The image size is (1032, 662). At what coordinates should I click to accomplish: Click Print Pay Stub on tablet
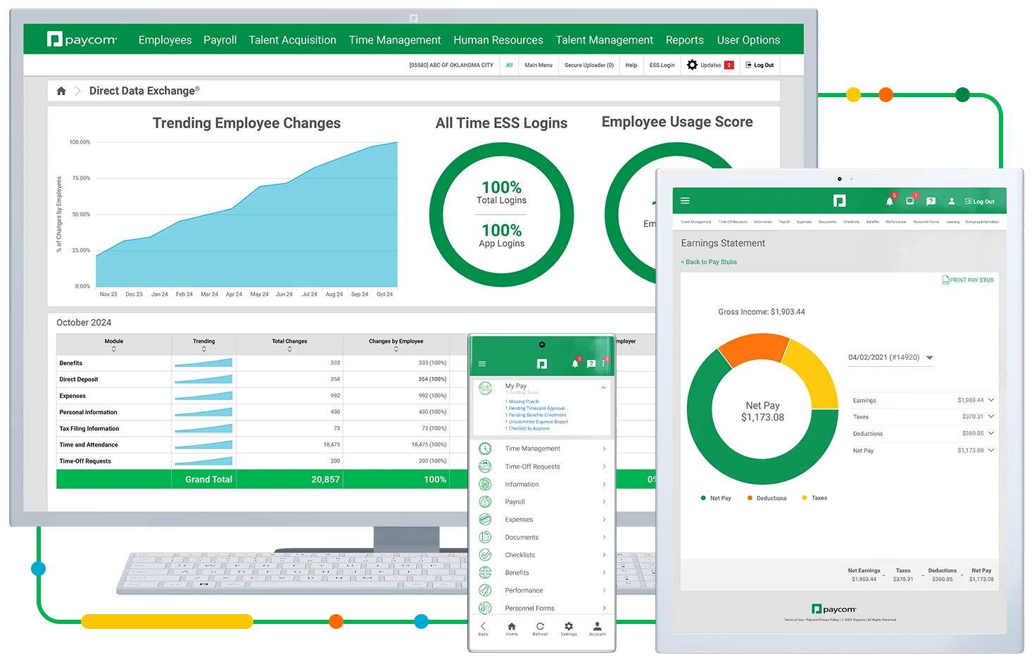[968, 280]
